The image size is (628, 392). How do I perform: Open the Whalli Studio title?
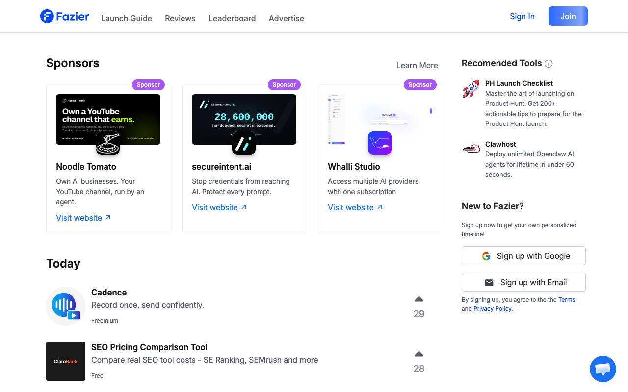pyautogui.click(x=354, y=167)
